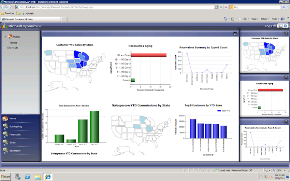Open the address bar history dropdown

(x=216, y=7)
